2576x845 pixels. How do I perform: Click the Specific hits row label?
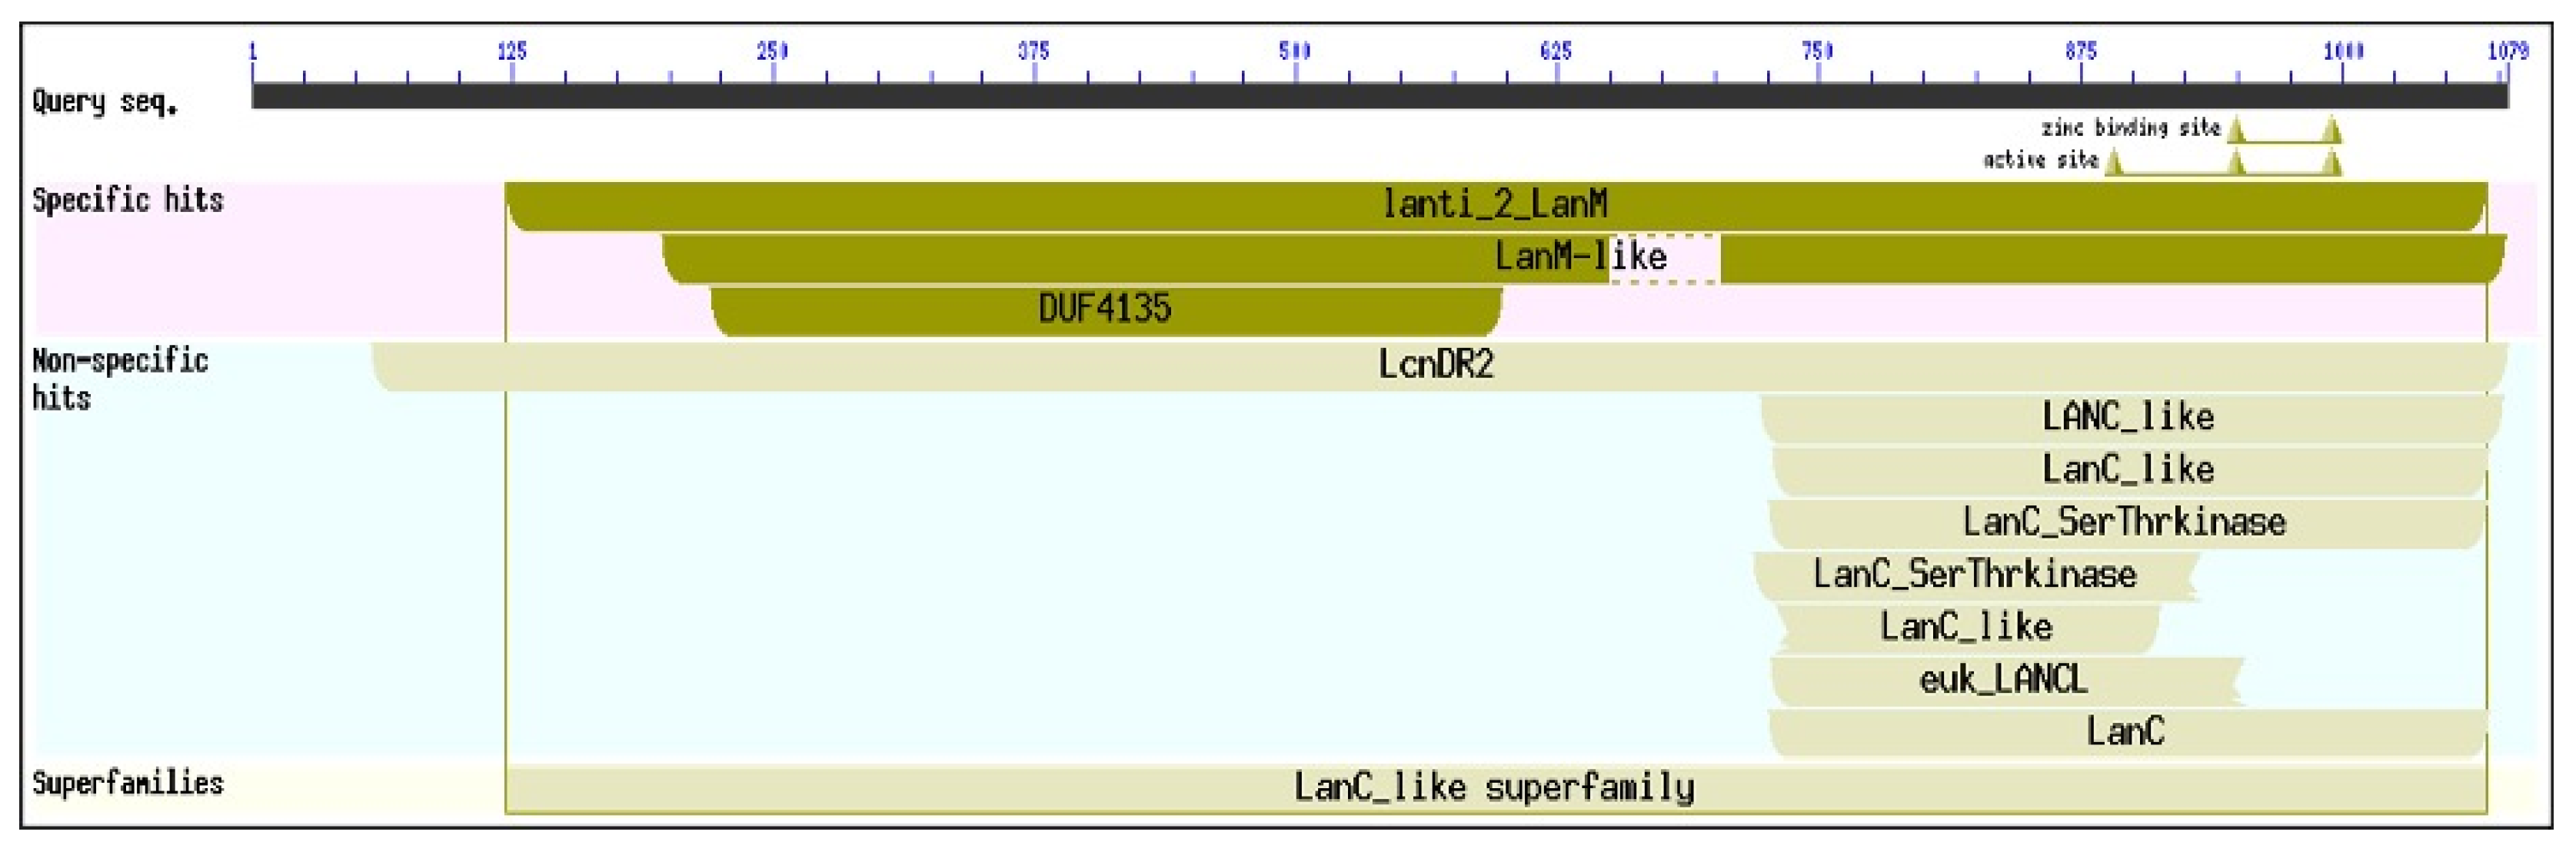[x=128, y=202]
